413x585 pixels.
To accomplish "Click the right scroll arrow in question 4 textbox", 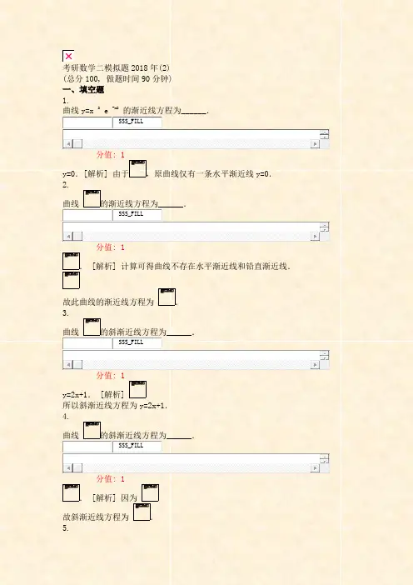I will pyautogui.click(x=315, y=467).
